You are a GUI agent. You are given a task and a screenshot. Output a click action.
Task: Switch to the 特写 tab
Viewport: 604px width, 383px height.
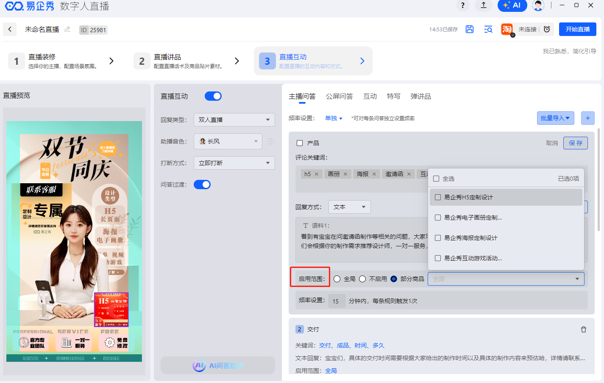click(x=394, y=96)
